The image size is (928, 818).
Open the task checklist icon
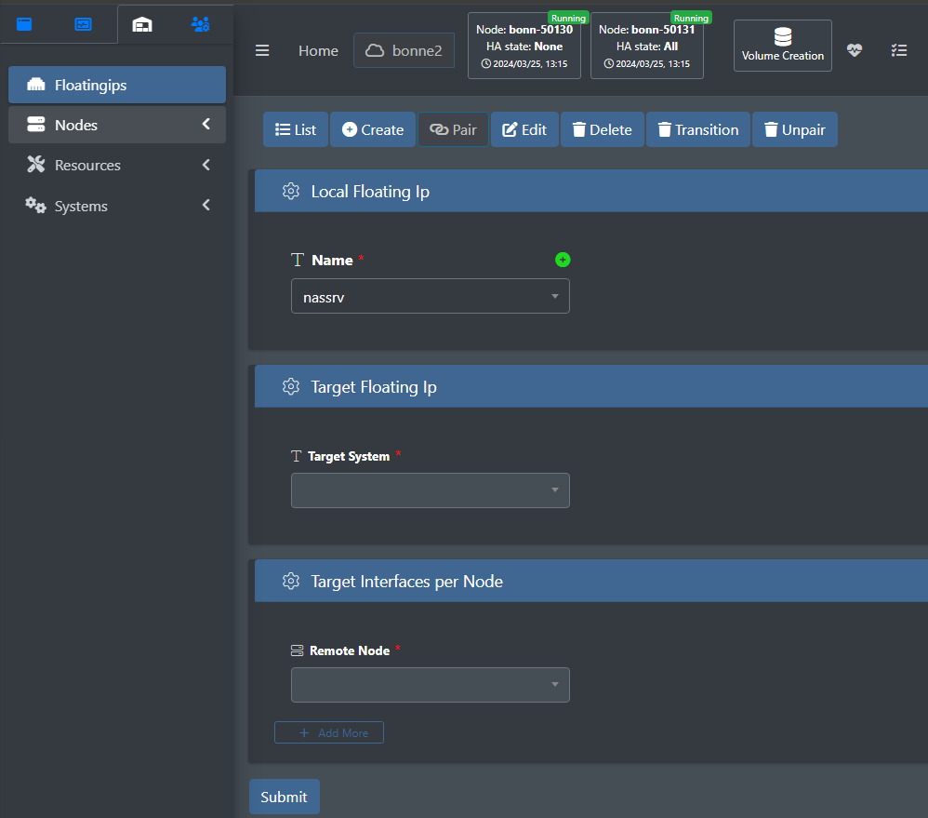899,50
